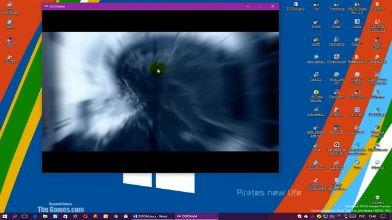Open the OneDrive desktop shortcut

click(336, 112)
